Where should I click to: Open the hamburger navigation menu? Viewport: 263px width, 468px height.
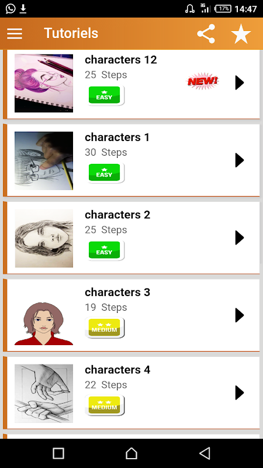click(x=15, y=33)
